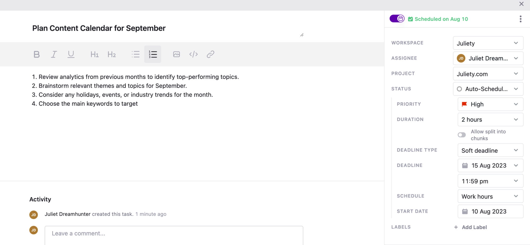
Task: Select the bulleted list icon
Action: click(x=135, y=54)
